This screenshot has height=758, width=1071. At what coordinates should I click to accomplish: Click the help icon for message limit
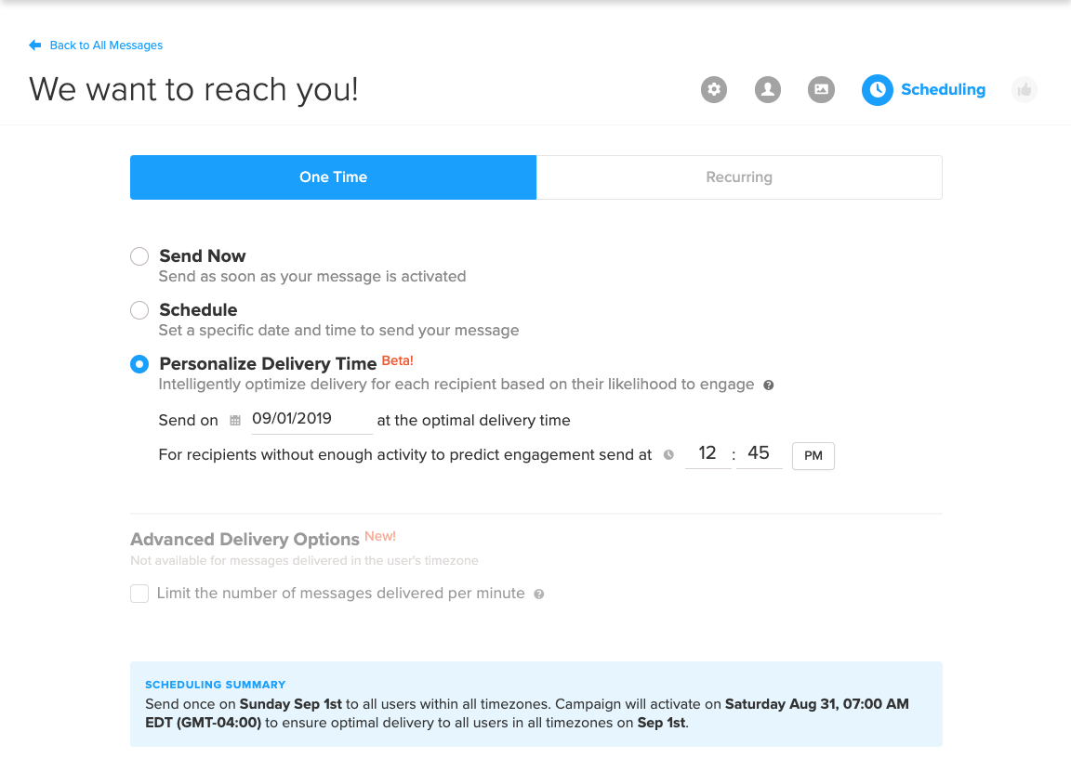pyautogui.click(x=539, y=594)
